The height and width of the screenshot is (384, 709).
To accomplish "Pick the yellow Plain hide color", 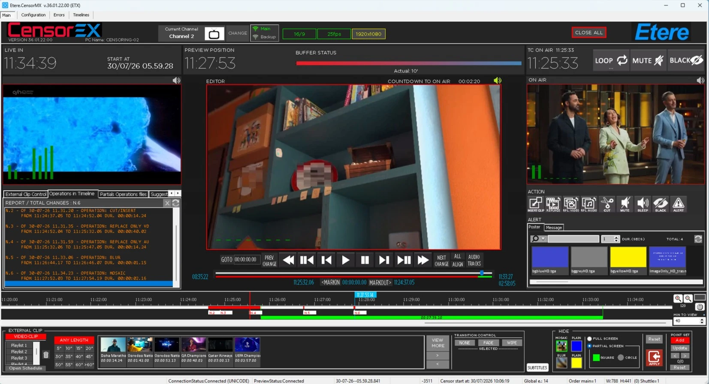I will pyautogui.click(x=576, y=363).
